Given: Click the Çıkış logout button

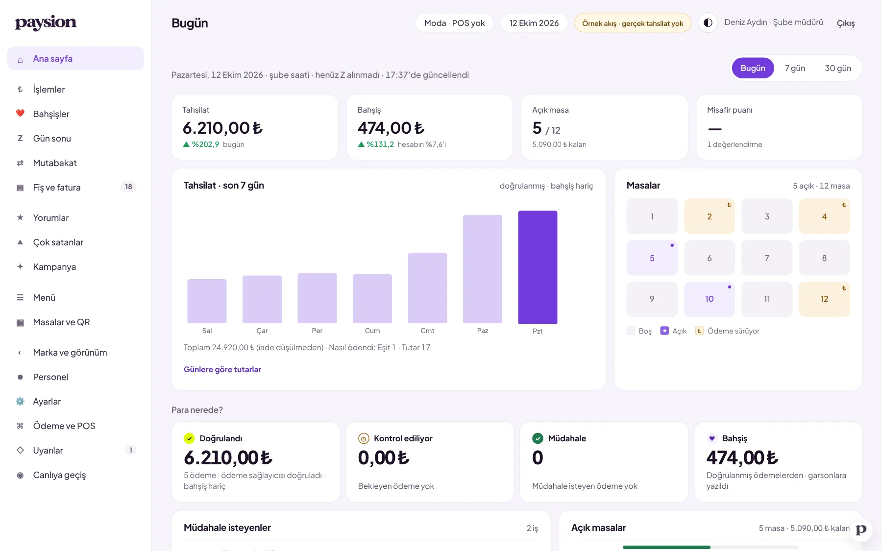Looking at the screenshot, I should pyautogui.click(x=846, y=23).
